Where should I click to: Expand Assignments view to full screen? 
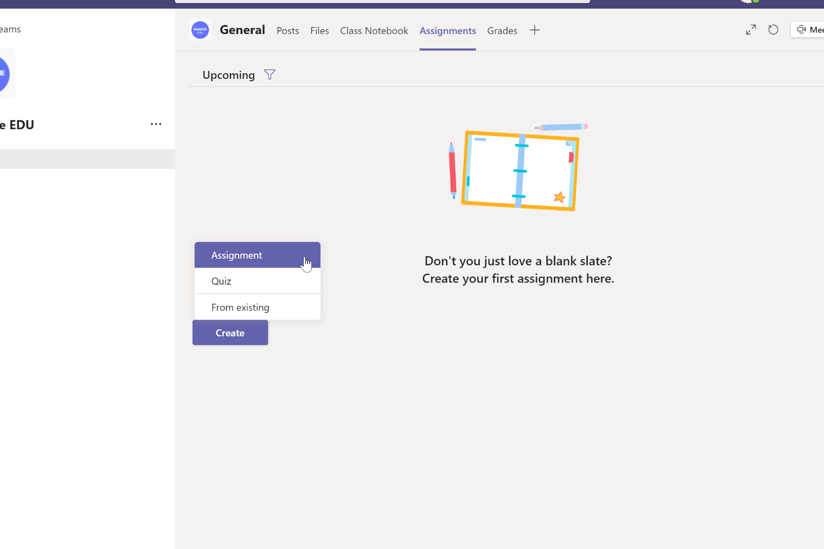click(x=751, y=29)
